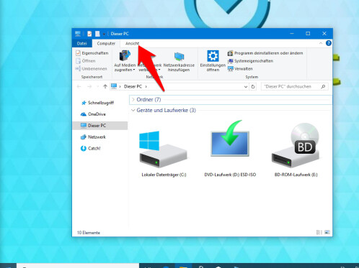Select BD-ROM-Laufwerk (E:) drive
Viewport: 359px width, 268px height.
(296, 150)
